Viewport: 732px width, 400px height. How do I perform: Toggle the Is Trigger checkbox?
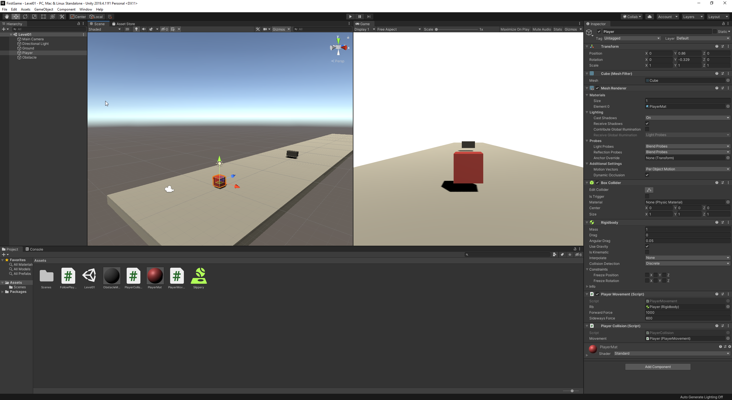(x=647, y=196)
